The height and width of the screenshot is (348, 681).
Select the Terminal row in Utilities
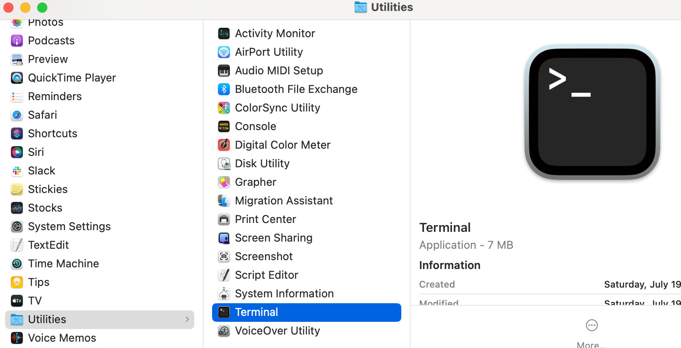pos(307,312)
